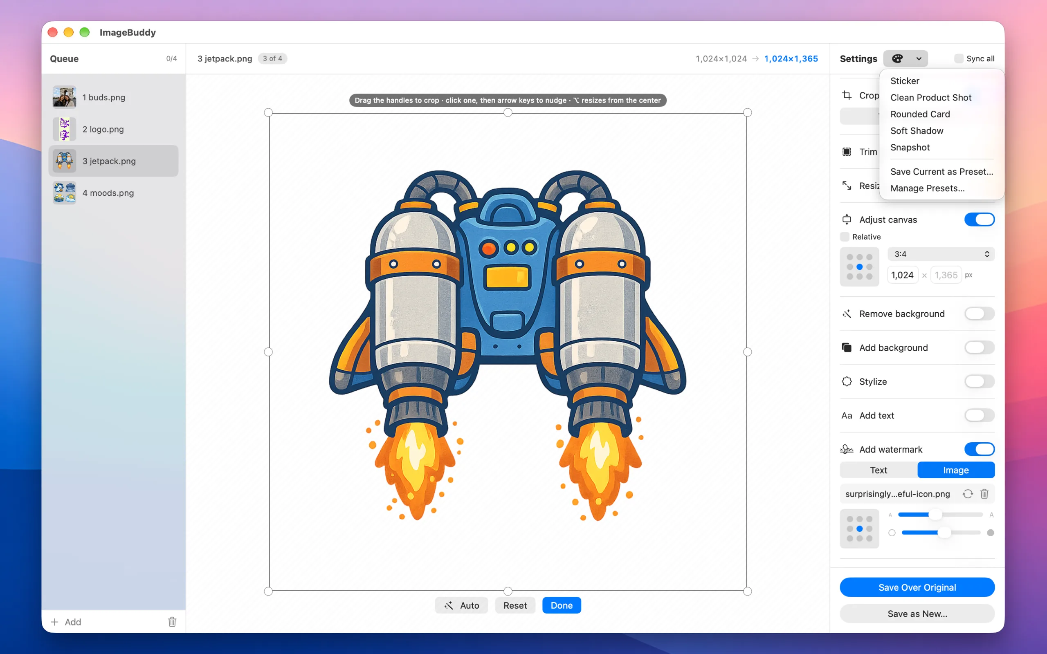Click the Add label in the Queue footer
This screenshot has width=1047, height=654.
coord(73,622)
